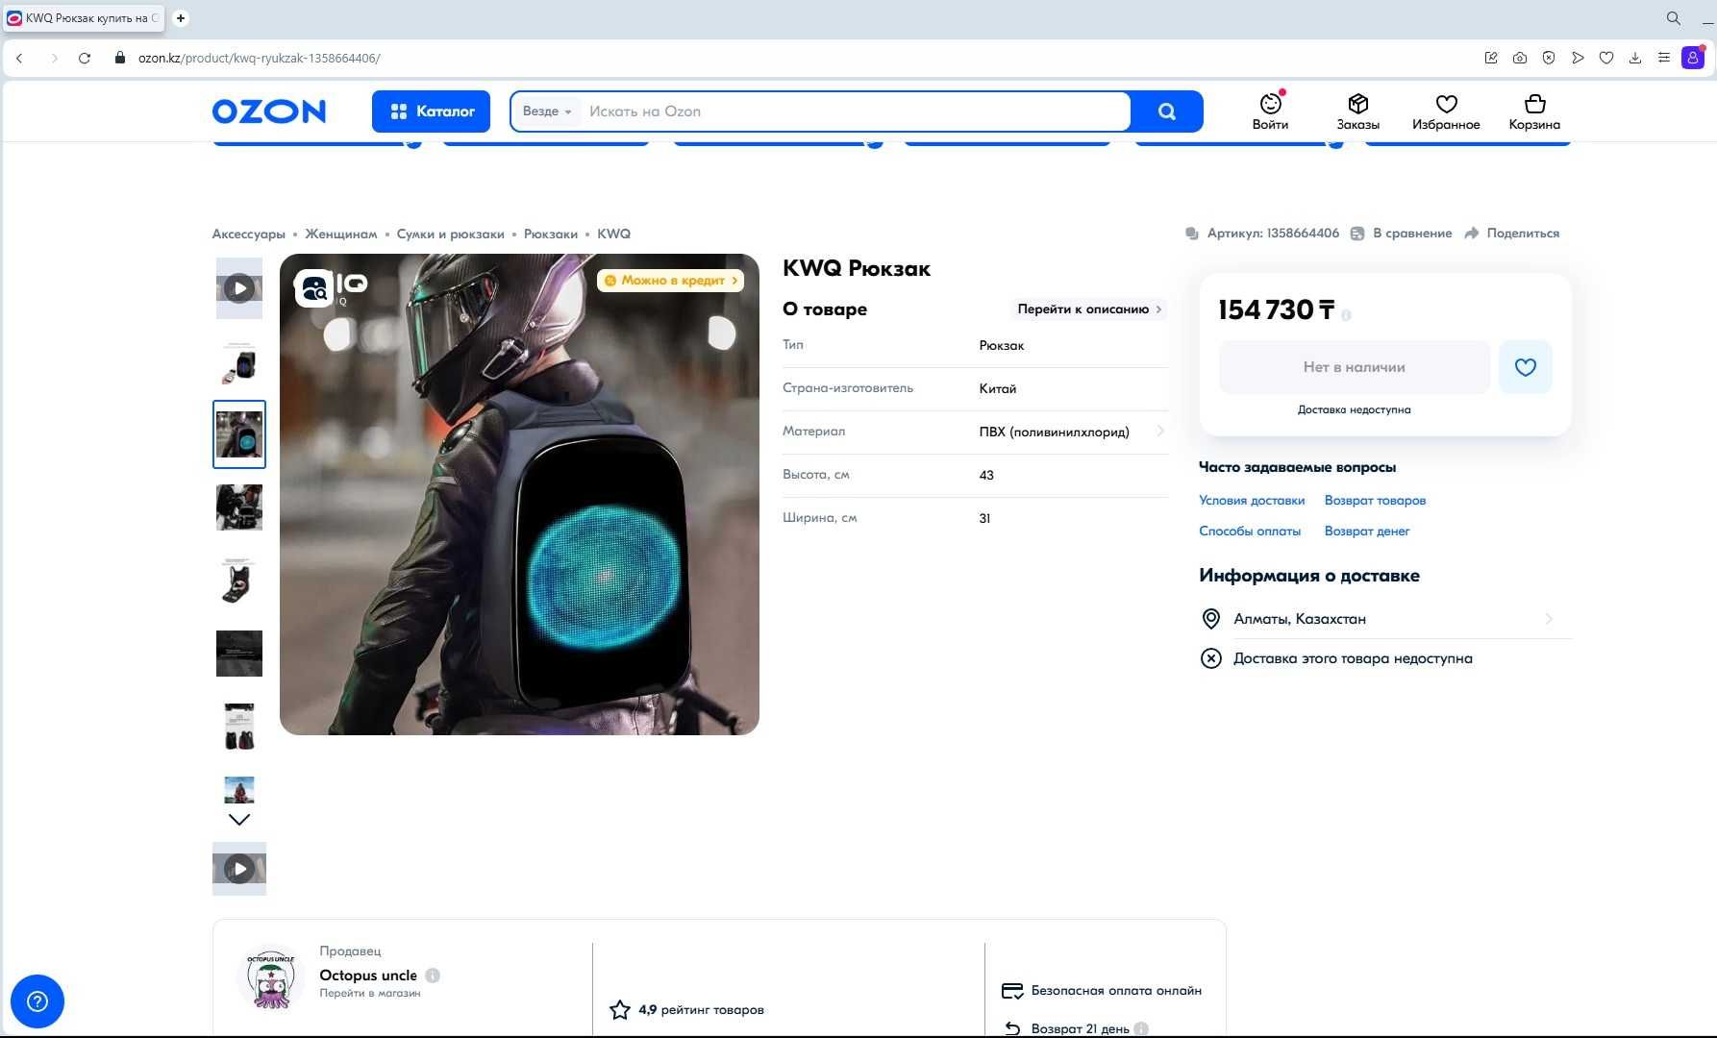1717x1038 pixels.
Task: Open Условия доставки link
Action: tap(1252, 501)
